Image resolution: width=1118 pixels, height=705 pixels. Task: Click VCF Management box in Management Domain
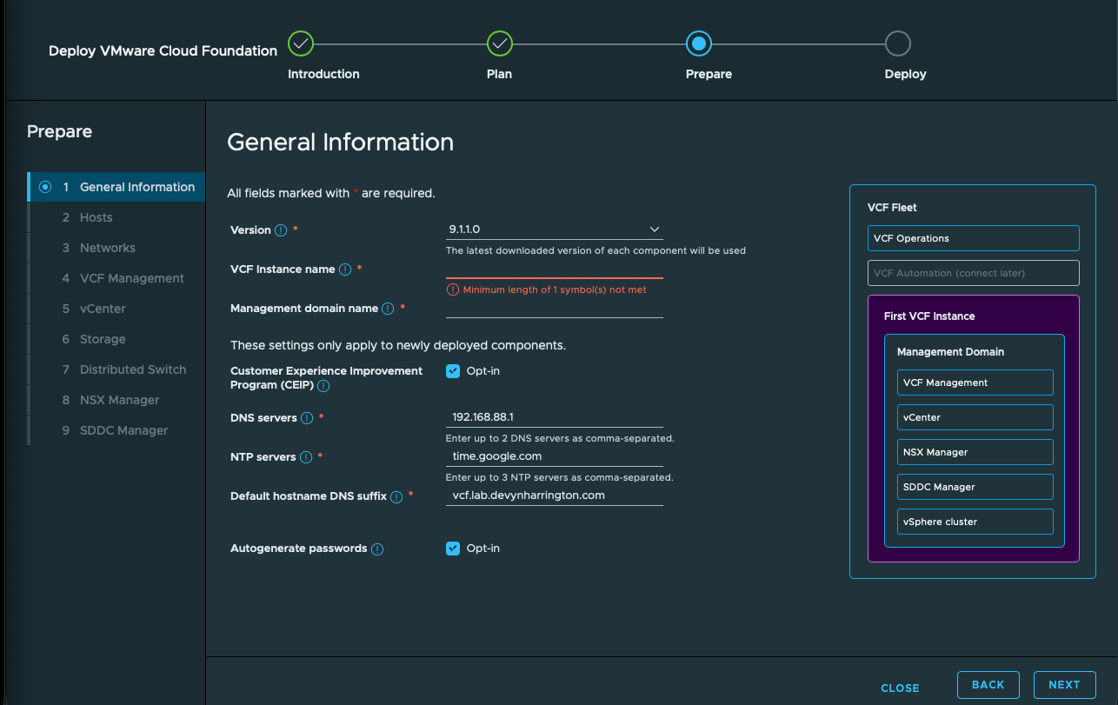tap(975, 382)
